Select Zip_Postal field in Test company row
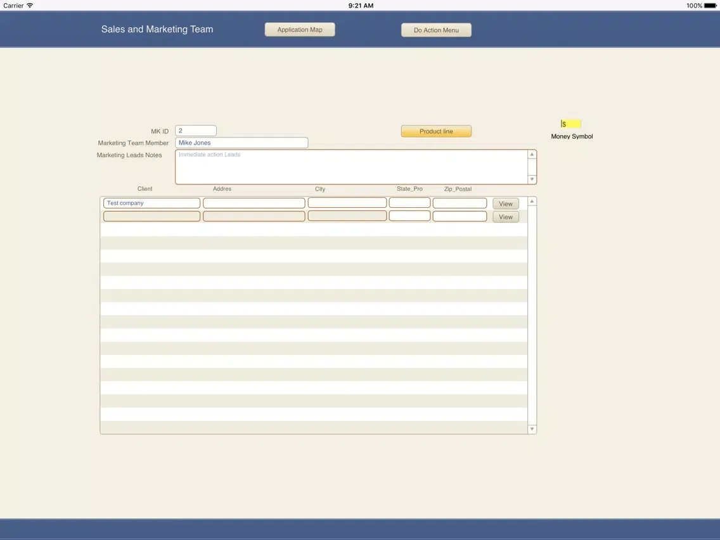The width and height of the screenshot is (720, 540). click(x=460, y=203)
